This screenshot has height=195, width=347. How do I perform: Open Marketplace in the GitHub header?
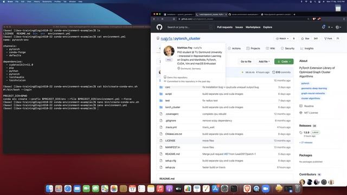click(x=253, y=27)
